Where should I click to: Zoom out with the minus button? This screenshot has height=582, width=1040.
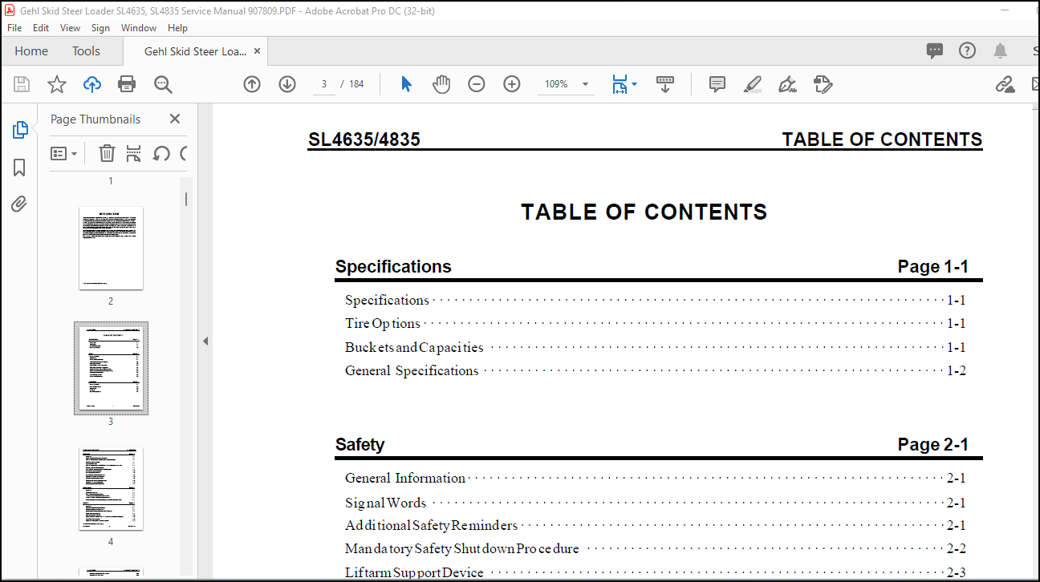click(477, 84)
